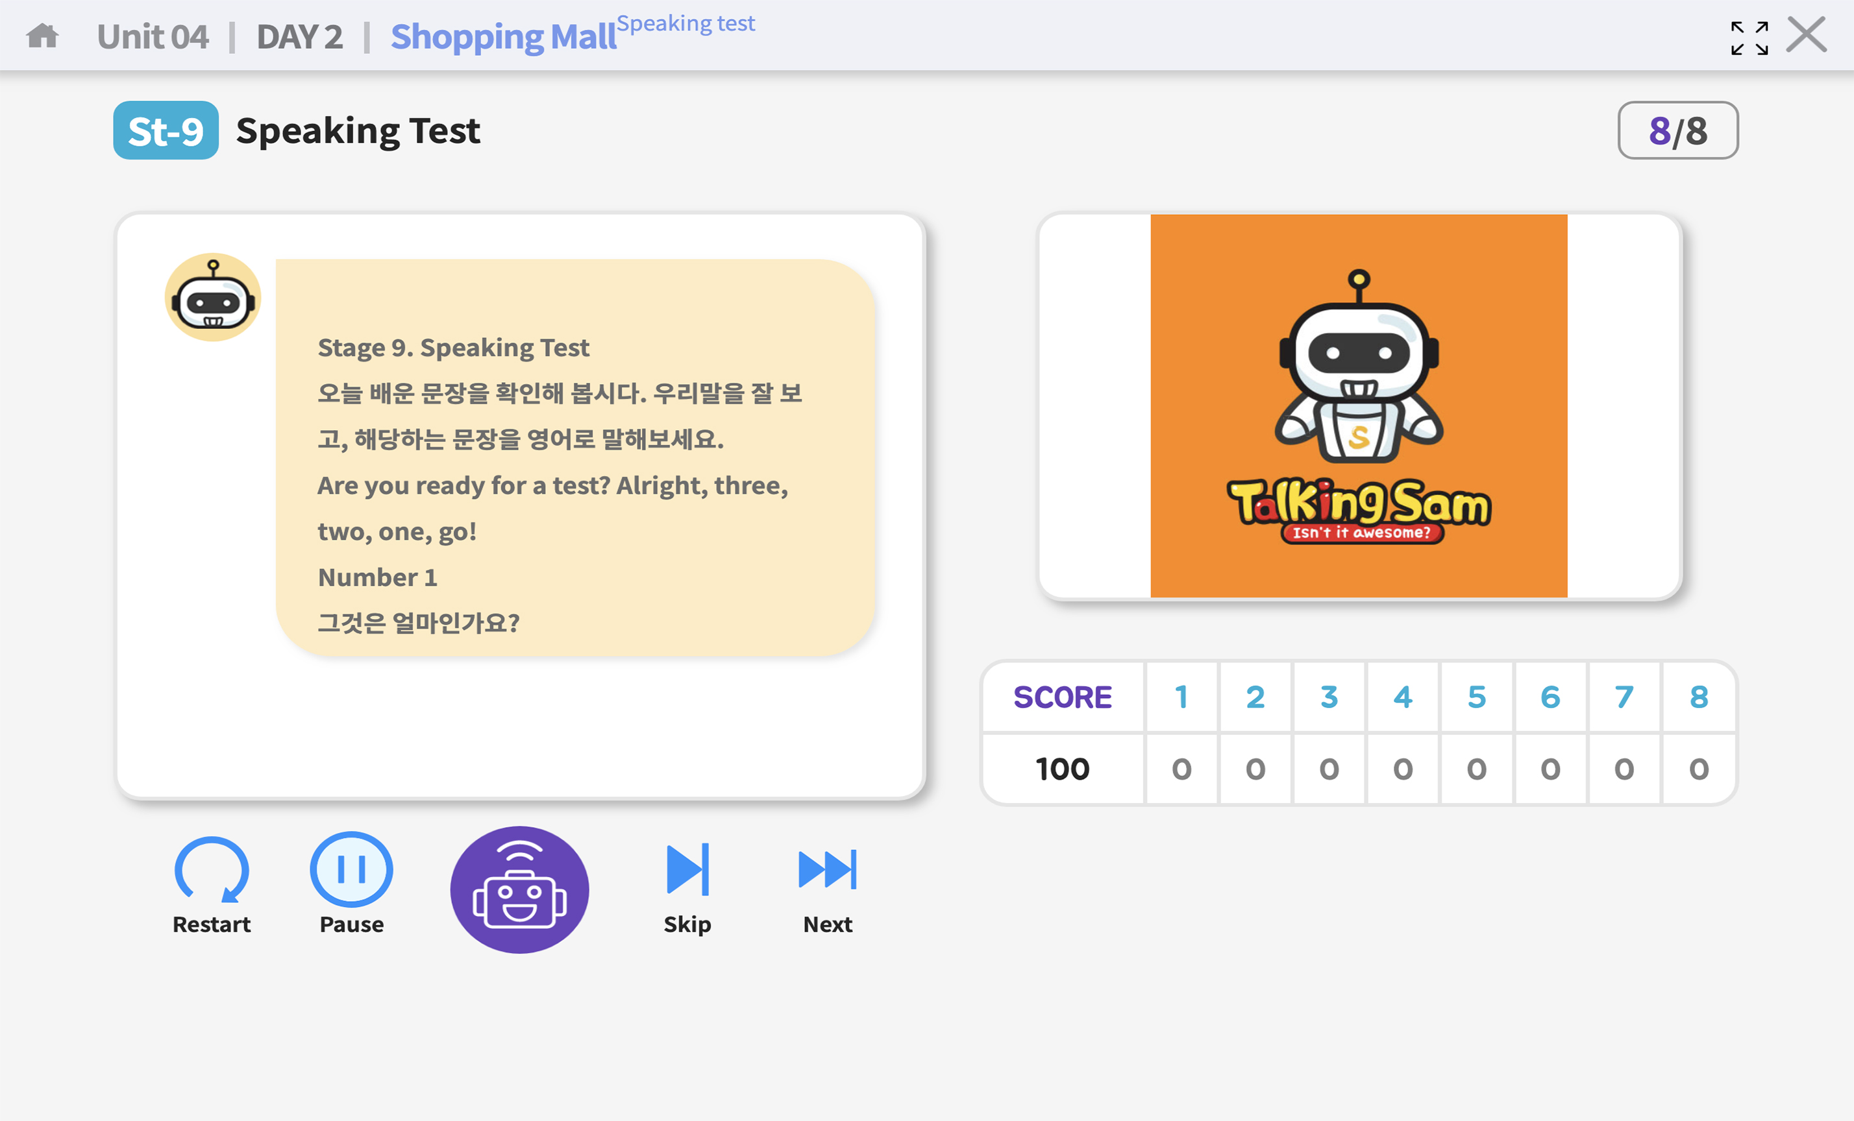Image resolution: width=1854 pixels, height=1121 pixels.
Task: Click the Restart circular arrow icon
Action: tap(212, 870)
